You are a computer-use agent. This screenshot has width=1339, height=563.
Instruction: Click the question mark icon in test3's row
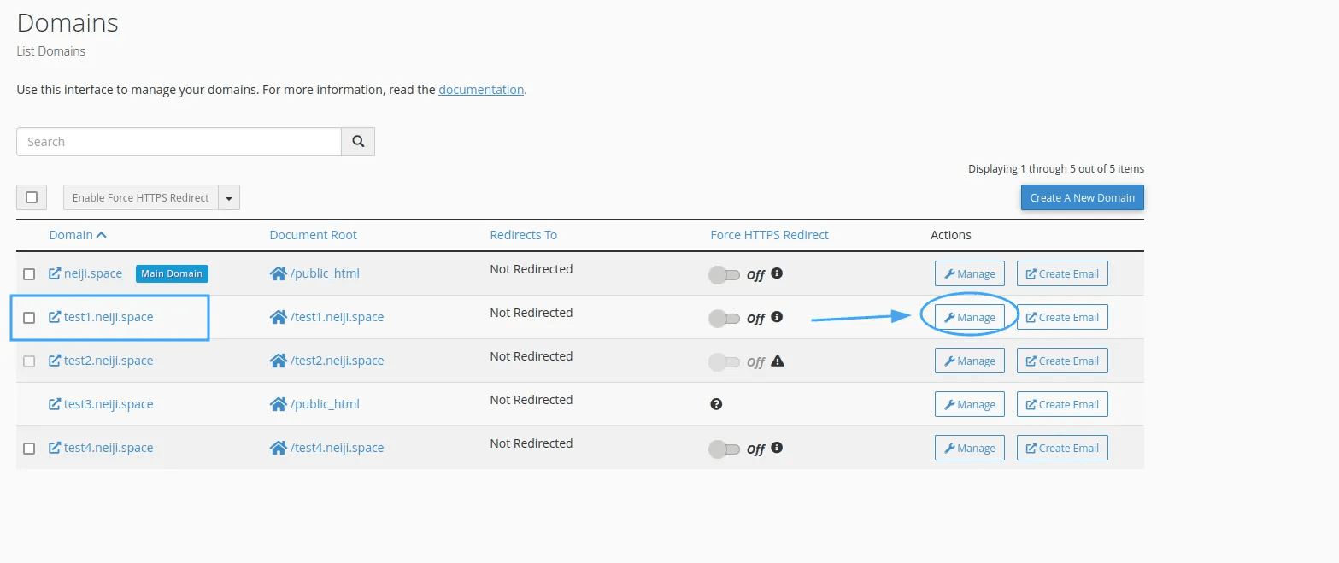pyautogui.click(x=715, y=404)
